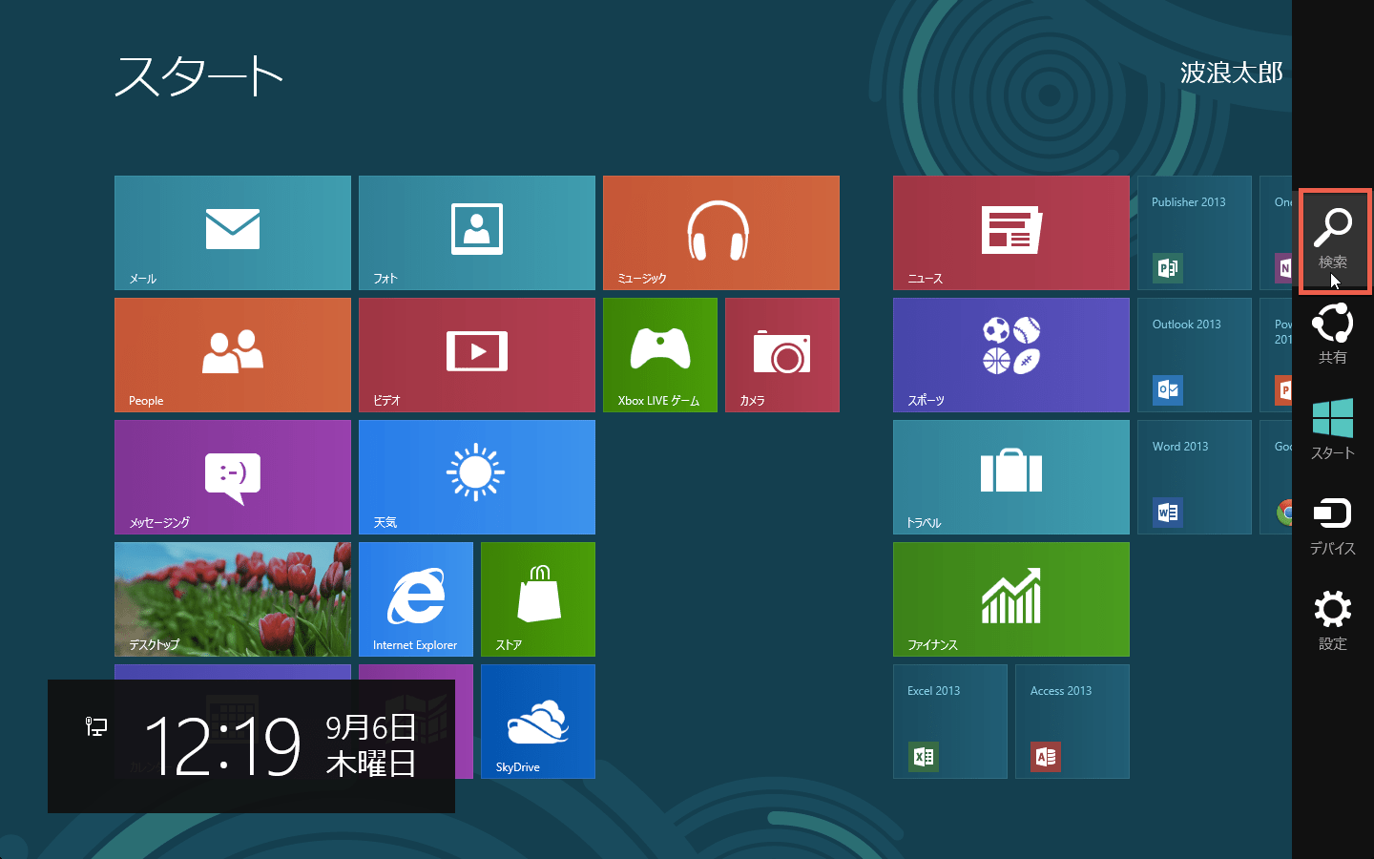Open the Xbox LIVE ゲーム tile

point(660,355)
